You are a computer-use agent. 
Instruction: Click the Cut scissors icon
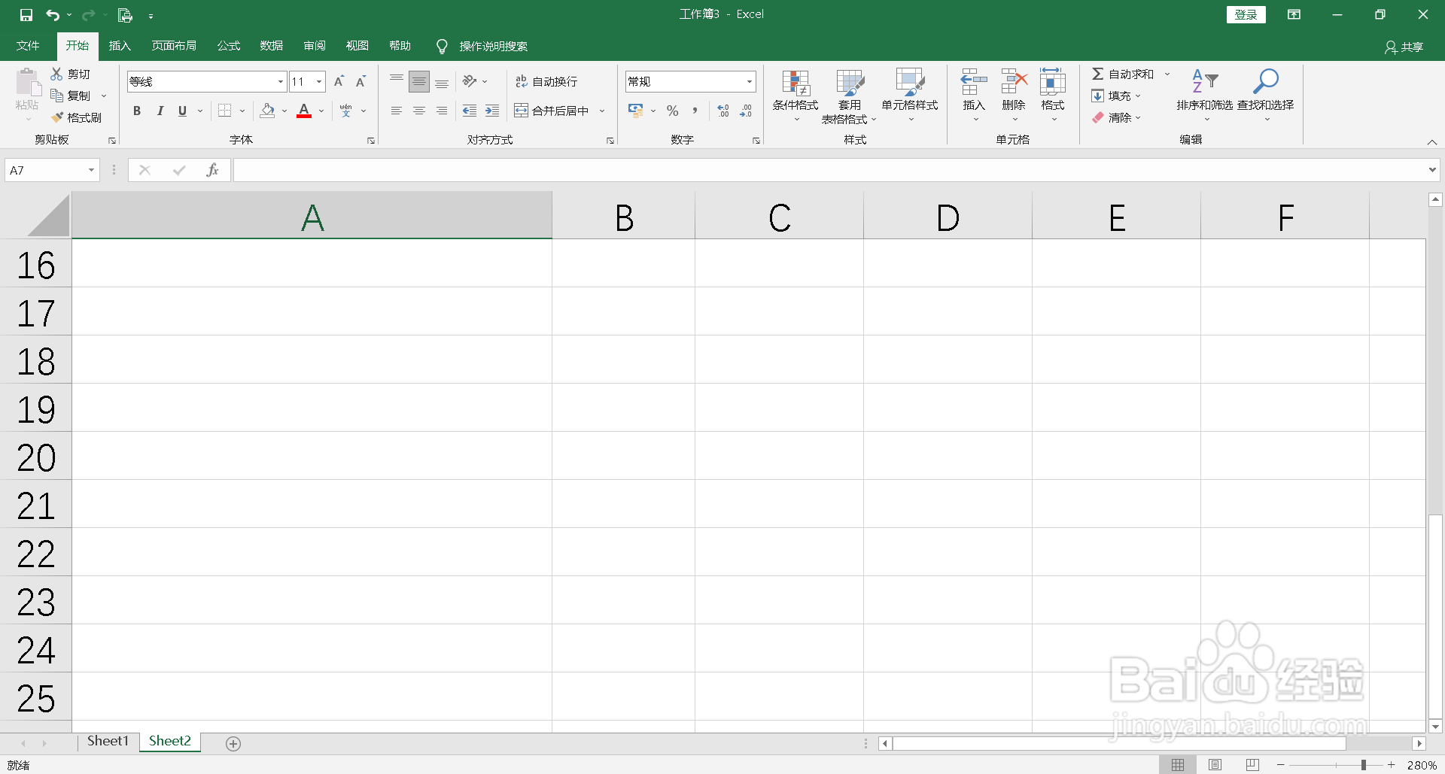(56, 74)
